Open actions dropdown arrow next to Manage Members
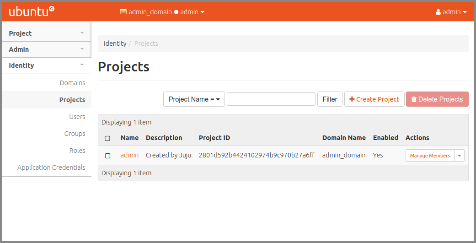 click(460, 156)
